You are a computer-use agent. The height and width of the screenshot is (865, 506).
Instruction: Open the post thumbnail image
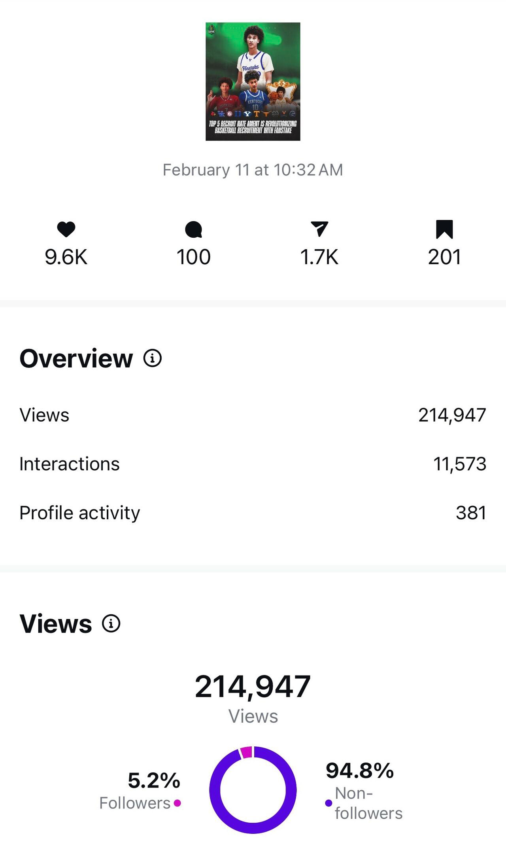(253, 81)
